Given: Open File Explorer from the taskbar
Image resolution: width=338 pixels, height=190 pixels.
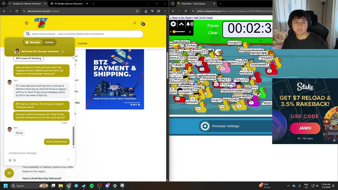Looking at the screenshot, I should (61, 186).
